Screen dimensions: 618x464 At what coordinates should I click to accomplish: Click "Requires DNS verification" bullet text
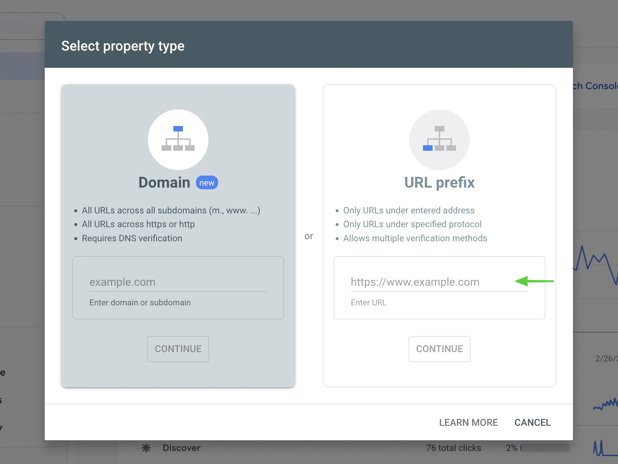132,238
